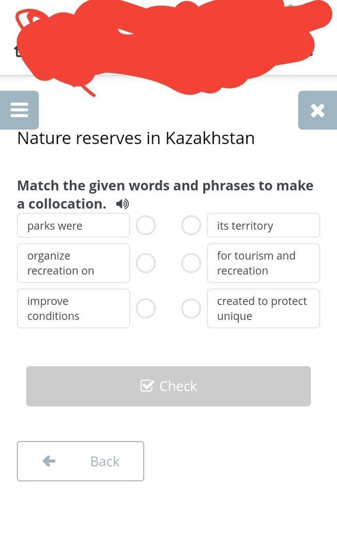This screenshot has height=558, width=337.
Task: Click the 'organize recreation on' phrase box
Action: [73, 263]
